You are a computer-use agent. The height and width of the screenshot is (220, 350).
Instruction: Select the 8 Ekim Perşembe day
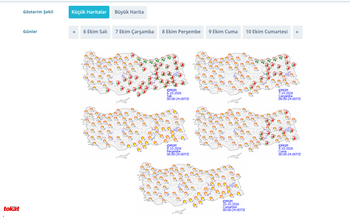[181, 32]
